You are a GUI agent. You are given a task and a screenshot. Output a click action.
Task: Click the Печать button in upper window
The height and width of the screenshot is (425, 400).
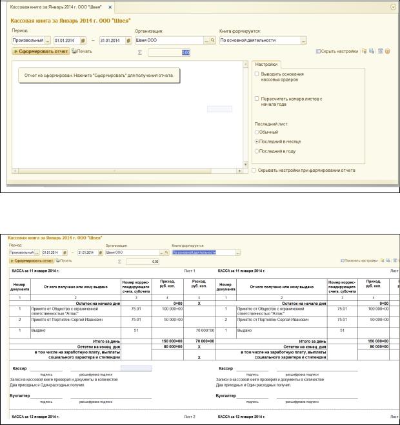tap(82, 51)
